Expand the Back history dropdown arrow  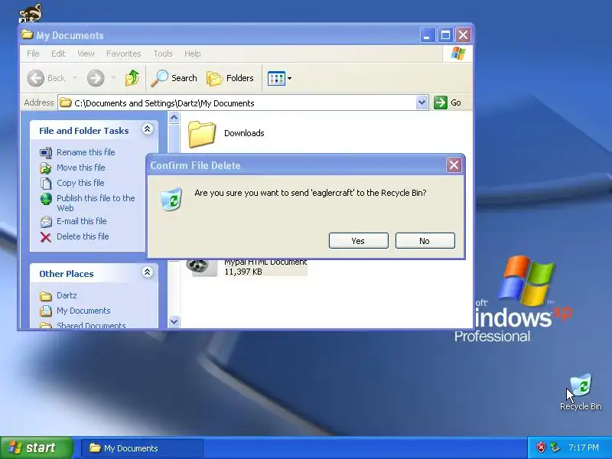pyautogui.click(x=74, y=78)
